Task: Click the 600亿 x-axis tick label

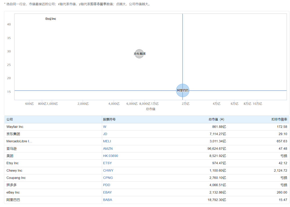Action: (x=30, y=104)
